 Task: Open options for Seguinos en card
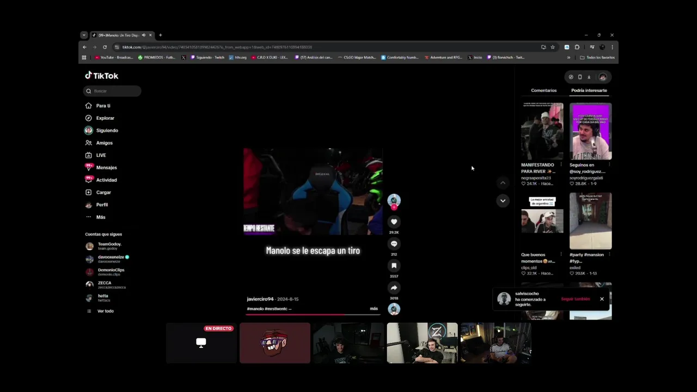click(x=609, y=164)
